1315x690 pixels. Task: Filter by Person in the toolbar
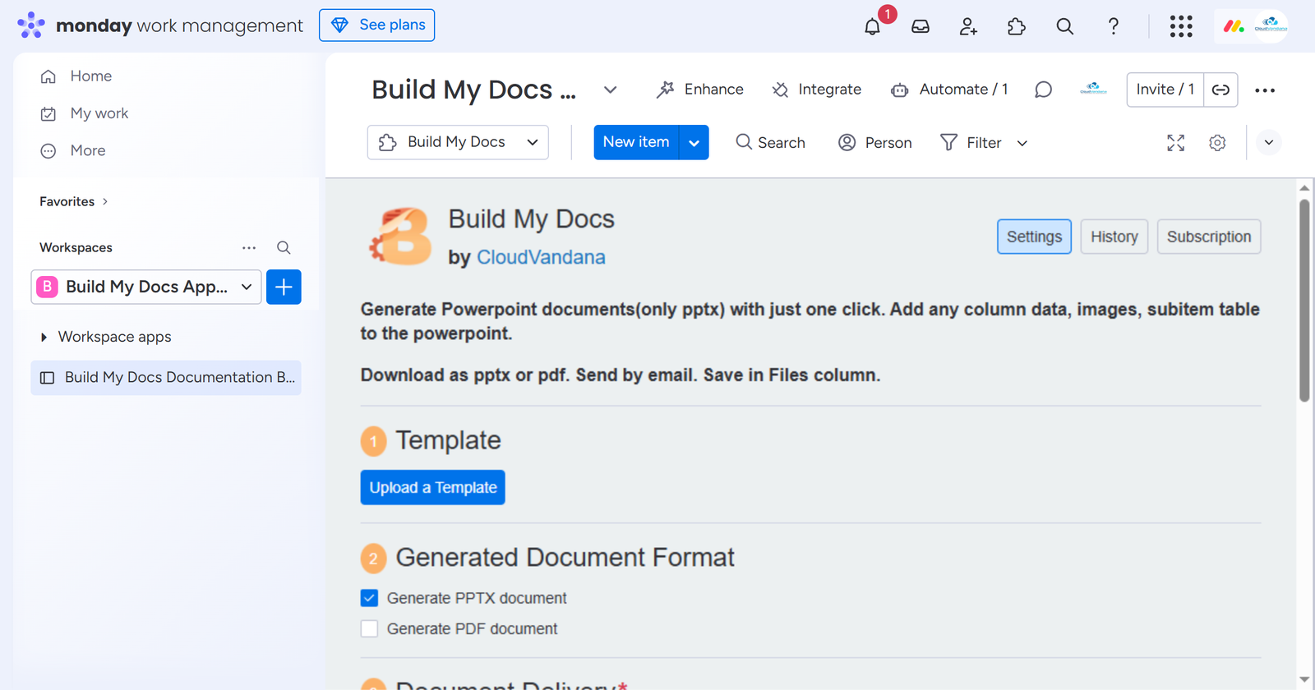(x=875, y=142)
